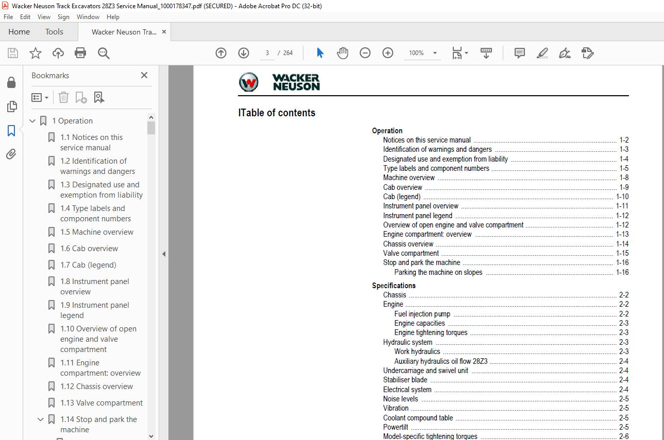Open the Window menu
Screen dimensions: 664x440
[x=88, y=17]
